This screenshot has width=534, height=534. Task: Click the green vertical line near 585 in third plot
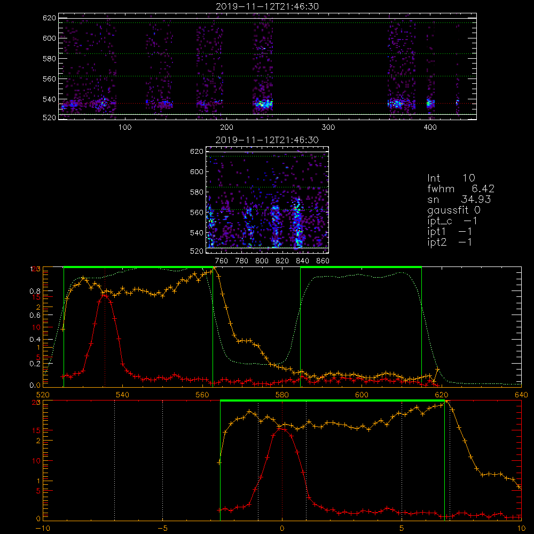[x=300, y=327]
